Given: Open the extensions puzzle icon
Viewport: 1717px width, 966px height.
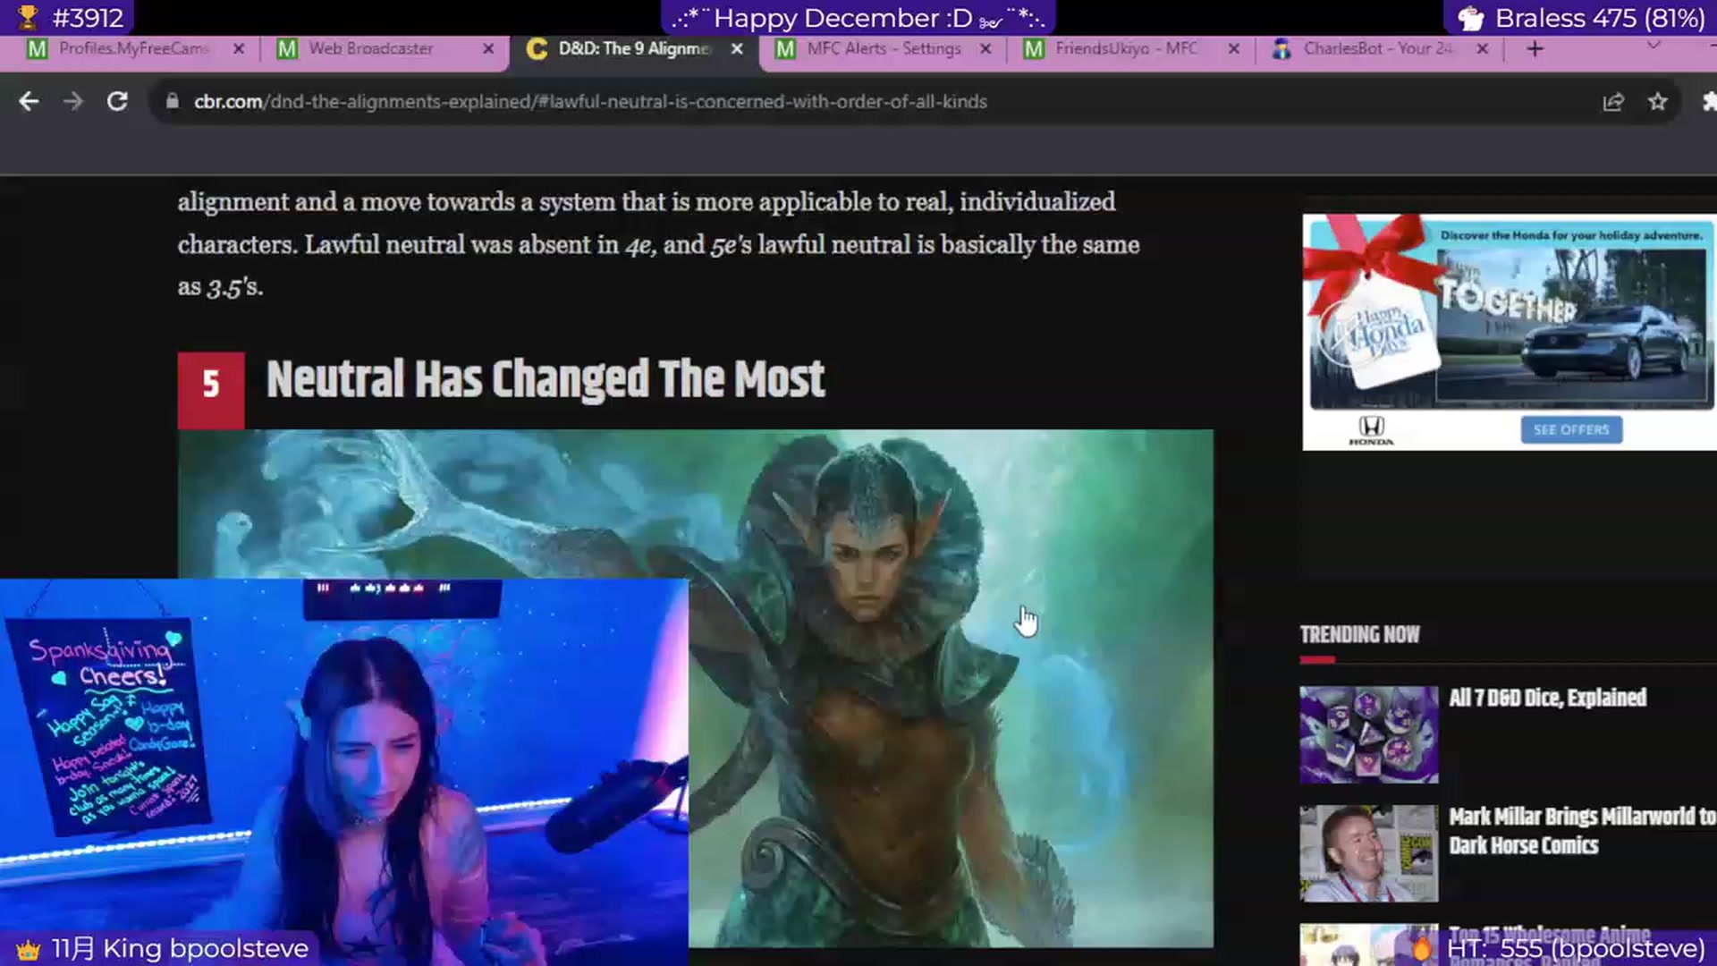Looking at the screenshot, I should 1708,102.
